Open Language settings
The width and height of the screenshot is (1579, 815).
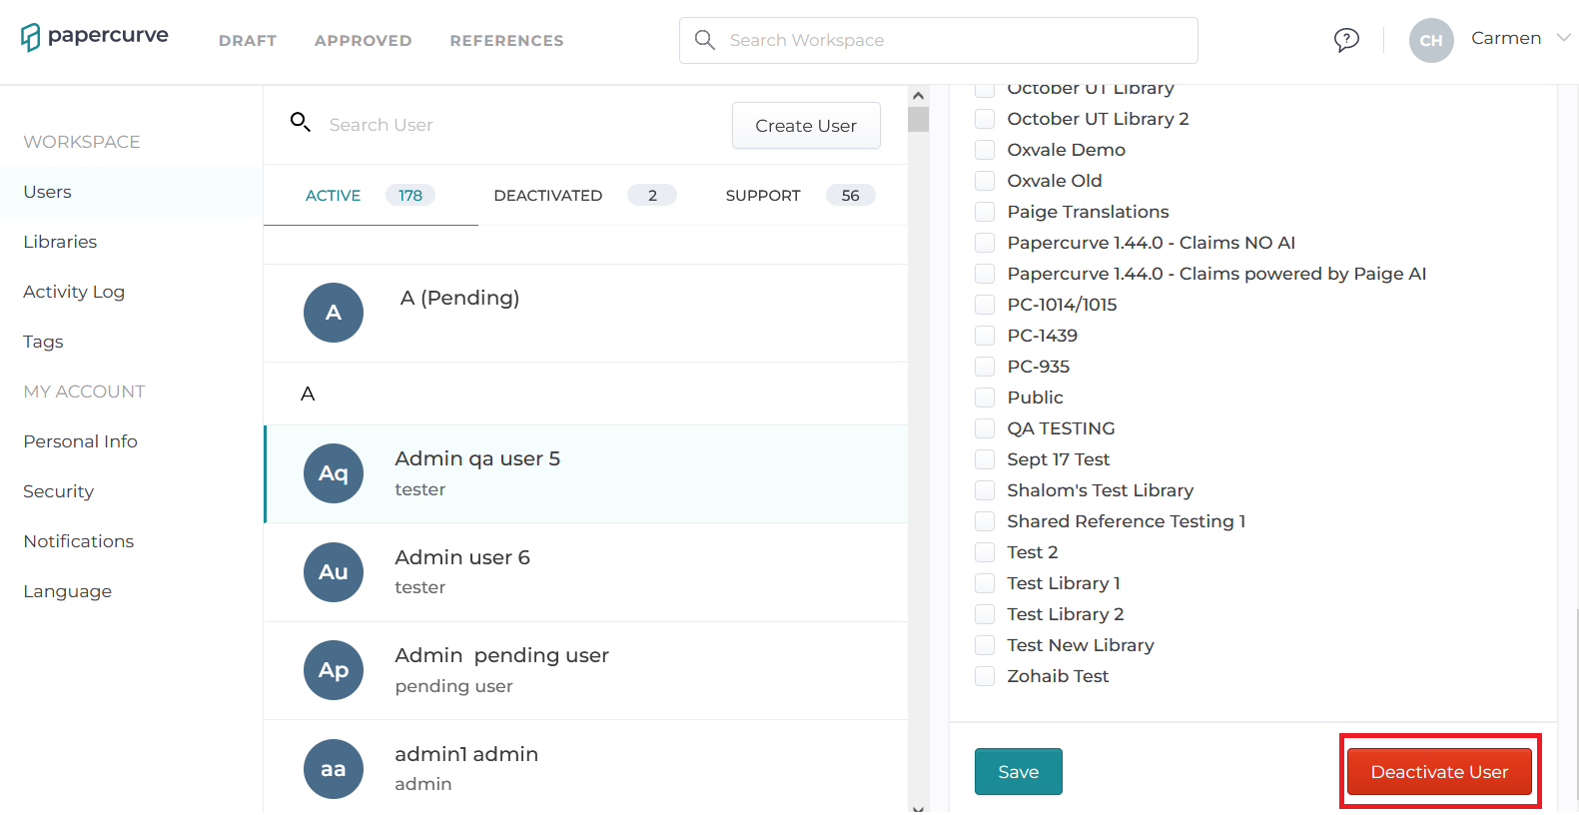[68, 591]
